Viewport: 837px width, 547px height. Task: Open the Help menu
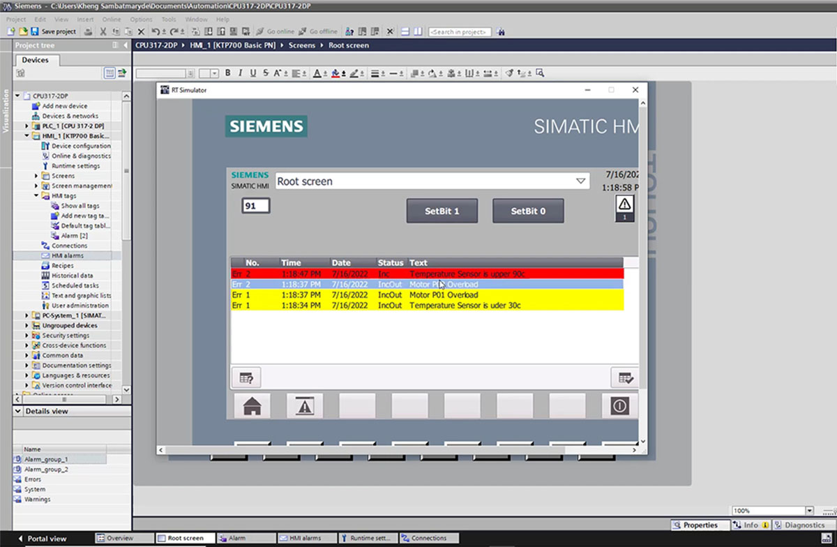[x=223, y=20]
